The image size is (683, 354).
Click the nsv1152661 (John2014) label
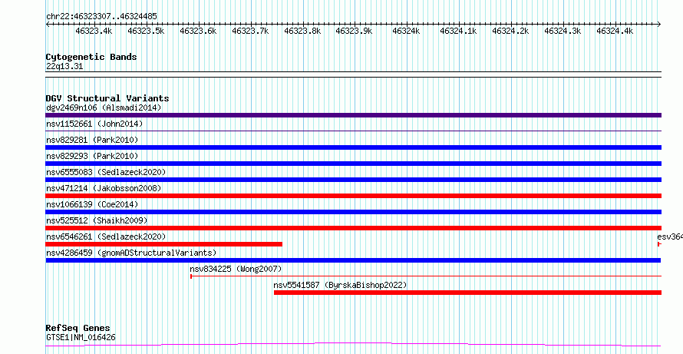tap(94, 124)
